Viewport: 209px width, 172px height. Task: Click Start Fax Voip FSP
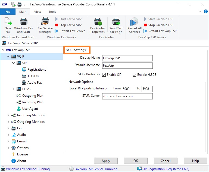(x=159, y=19)
